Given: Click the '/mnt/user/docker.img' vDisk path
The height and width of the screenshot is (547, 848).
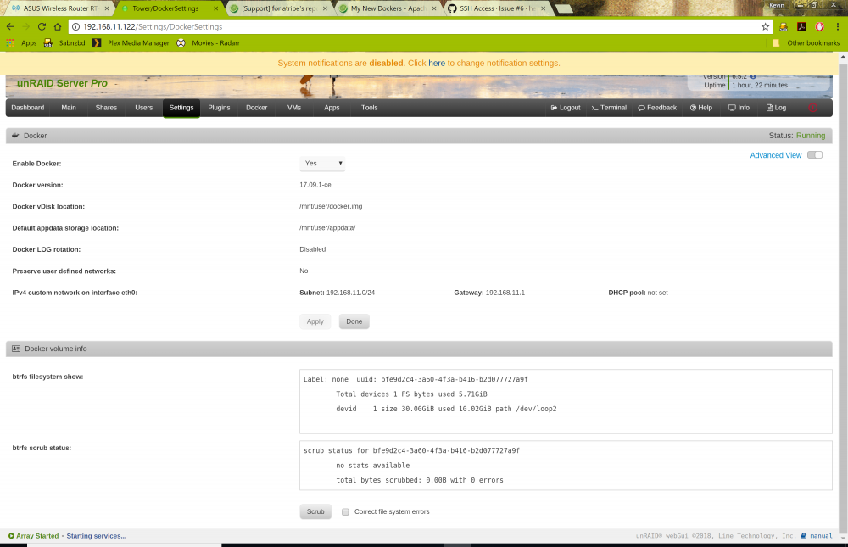Looking at the screenshot, I should click(x=331, y=206).
